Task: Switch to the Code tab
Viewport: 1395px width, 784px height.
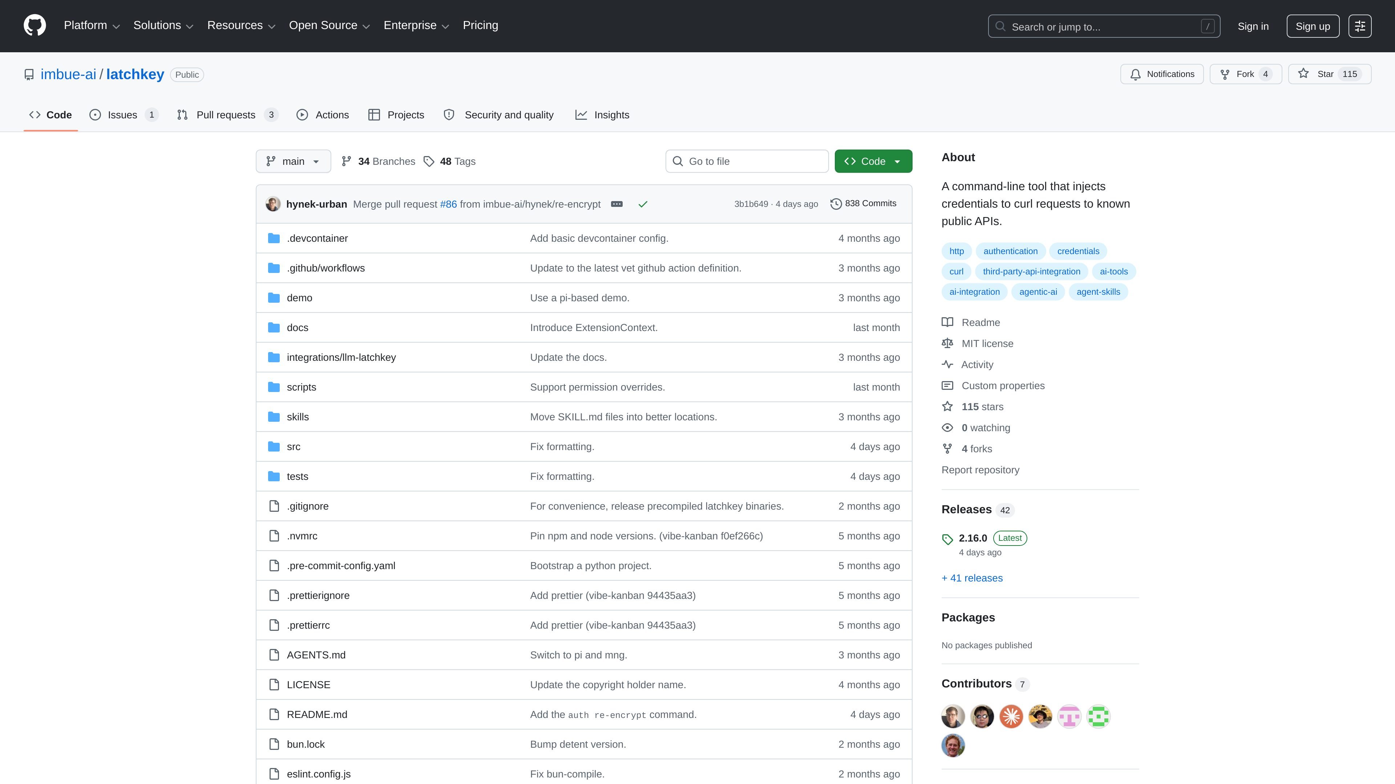Action: pos(50,115)
